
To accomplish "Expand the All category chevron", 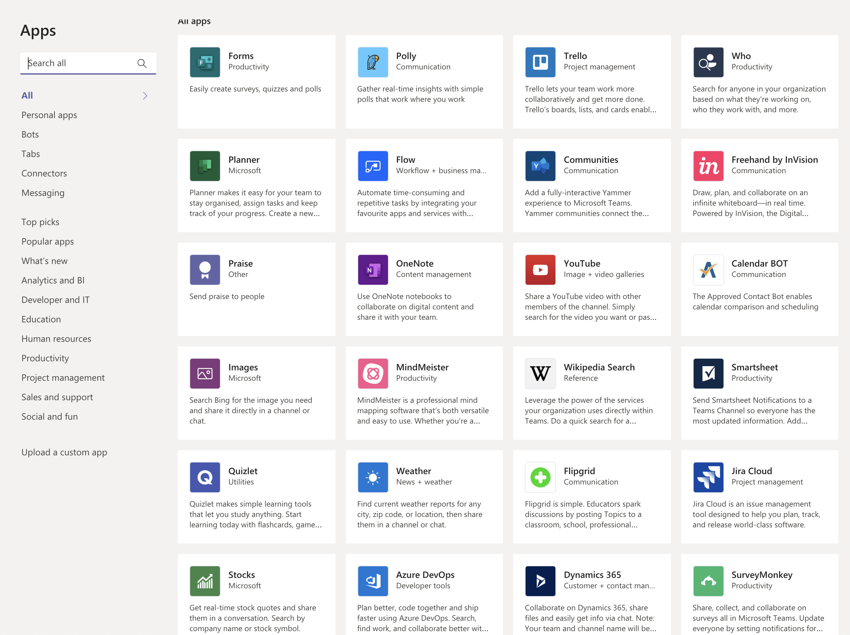I will (x=145, y=96).
